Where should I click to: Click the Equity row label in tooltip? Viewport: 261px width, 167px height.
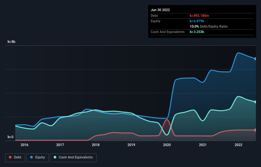point(155,21)
